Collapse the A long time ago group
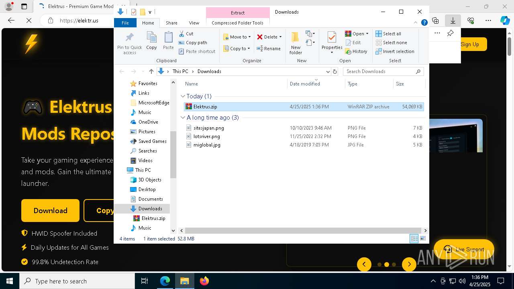This screenshot has width=514, height=289. [x=183, y=118]
